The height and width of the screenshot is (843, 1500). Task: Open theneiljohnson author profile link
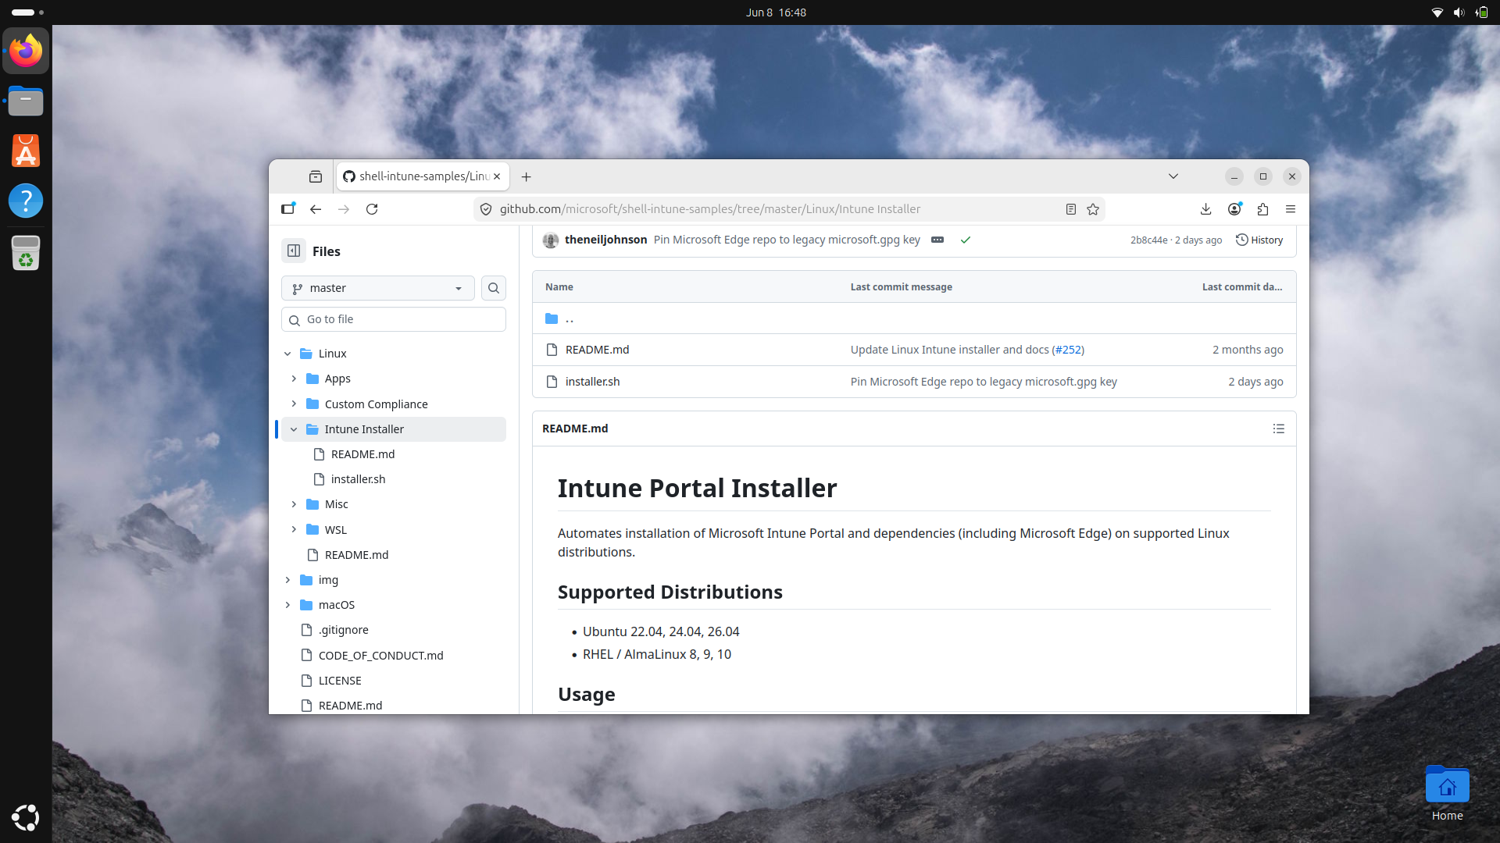pyautogui.click(x=605, y=240)
